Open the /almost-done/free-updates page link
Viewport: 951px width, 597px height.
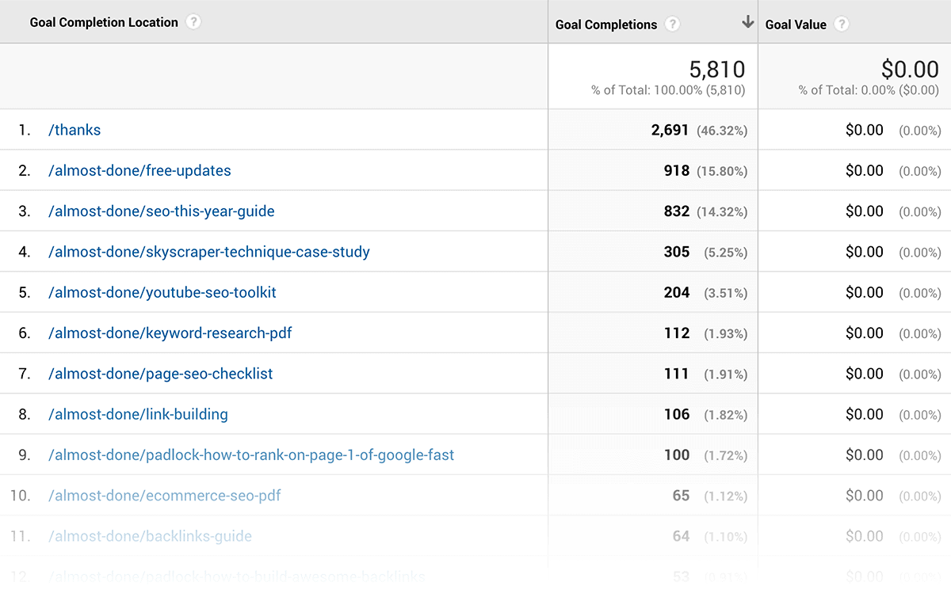coord(139,170)
